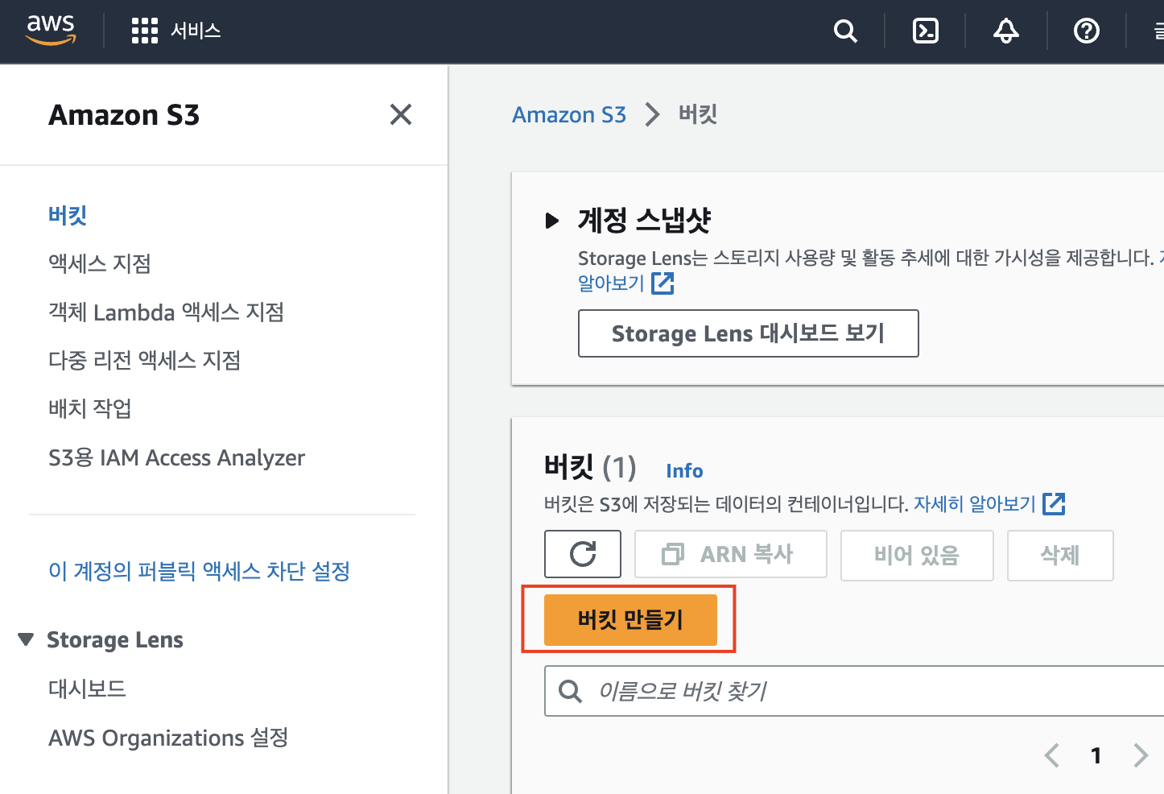Viewport: 1164px width, 794px height.
Task: Close the Amazon S3 side panel
Action: pos(401,114)
